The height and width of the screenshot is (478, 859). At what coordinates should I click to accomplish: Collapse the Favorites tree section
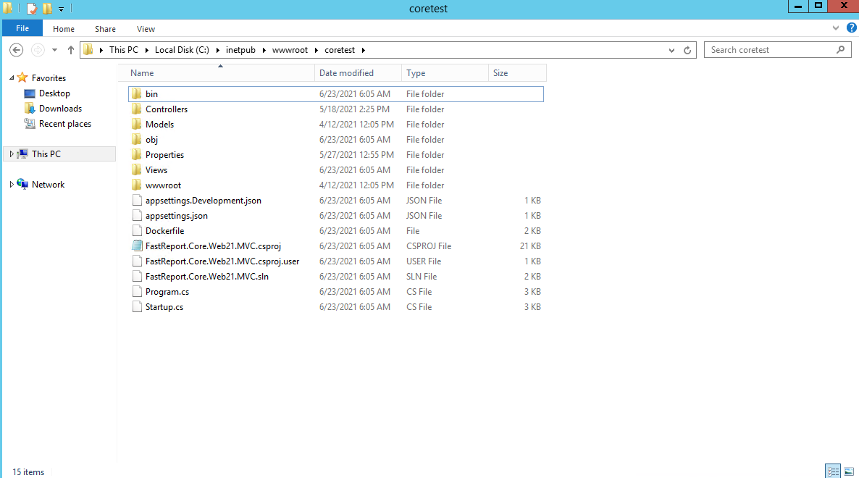click(x=12, y=78)
